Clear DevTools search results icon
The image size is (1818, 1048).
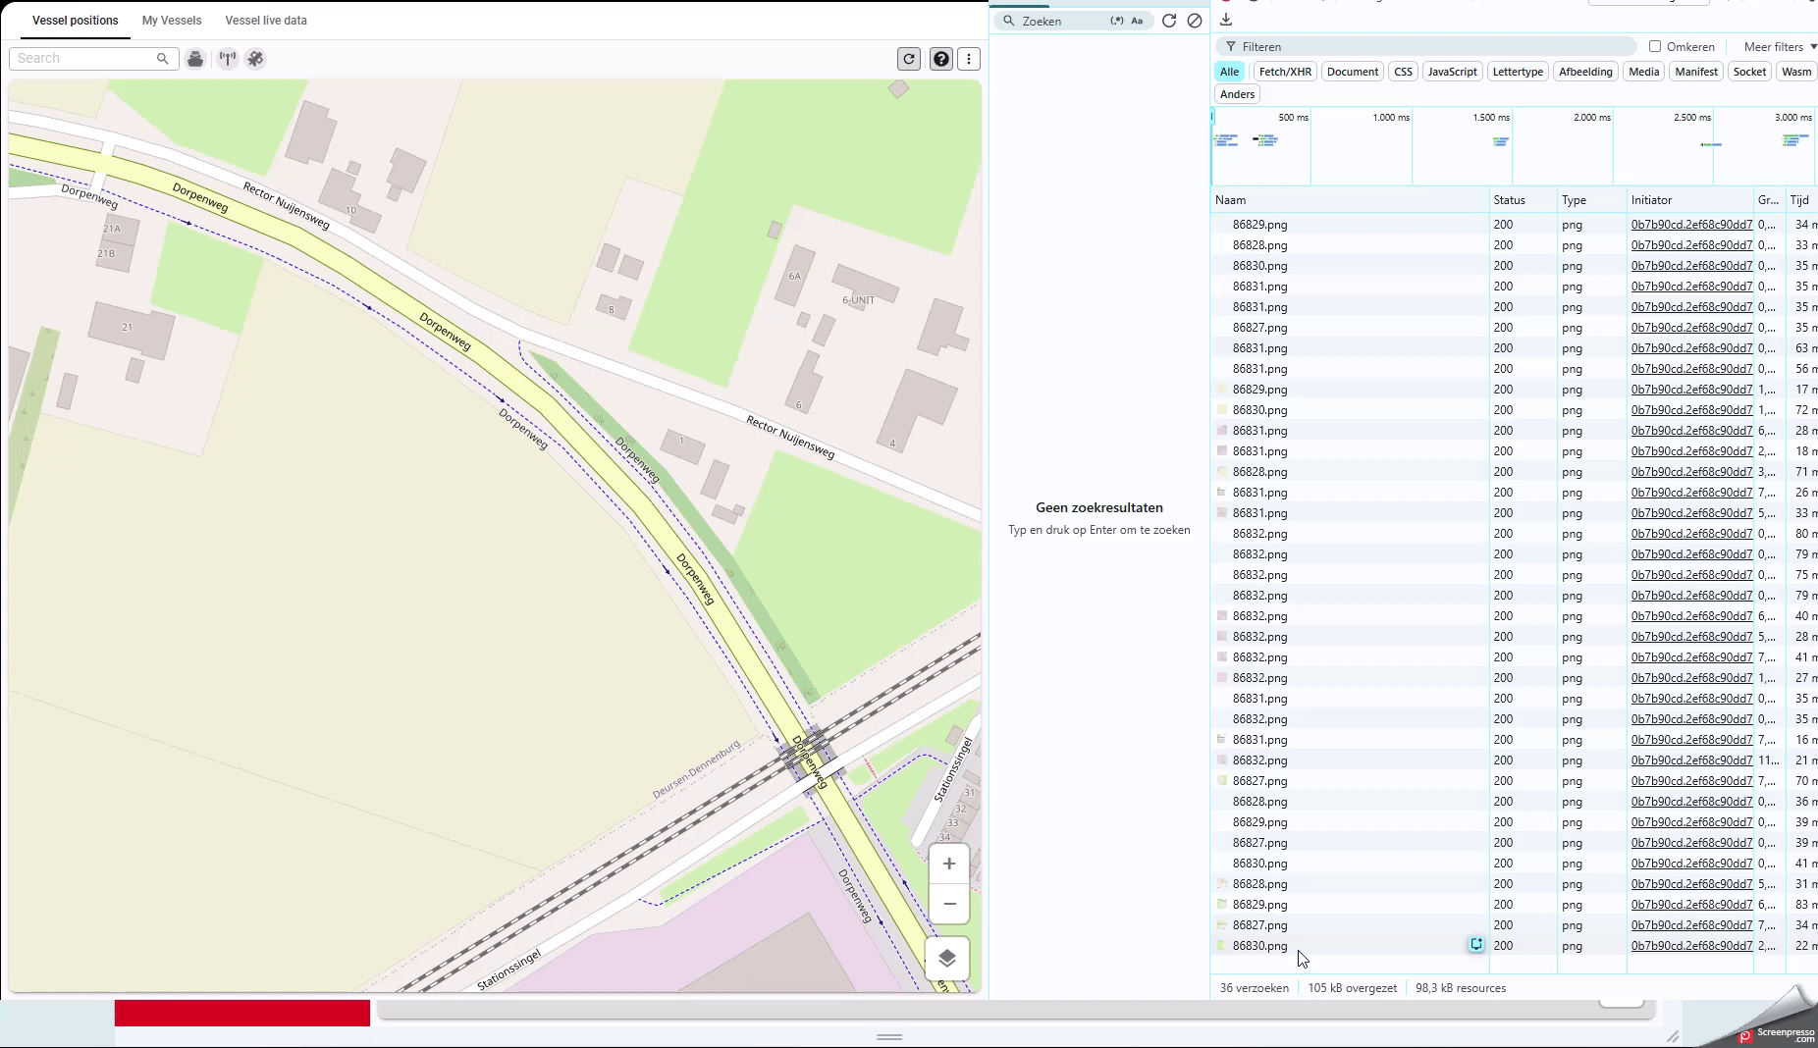1195,21
